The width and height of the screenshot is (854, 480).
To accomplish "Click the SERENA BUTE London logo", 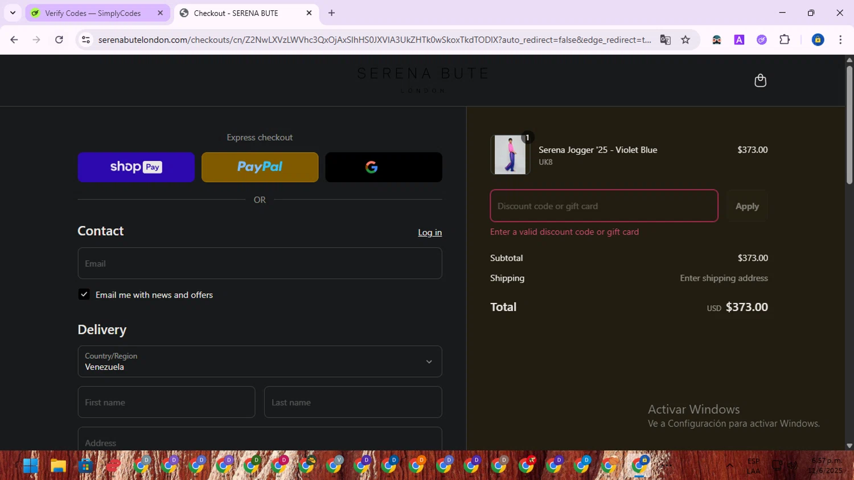I will click(x=422, y=80).
